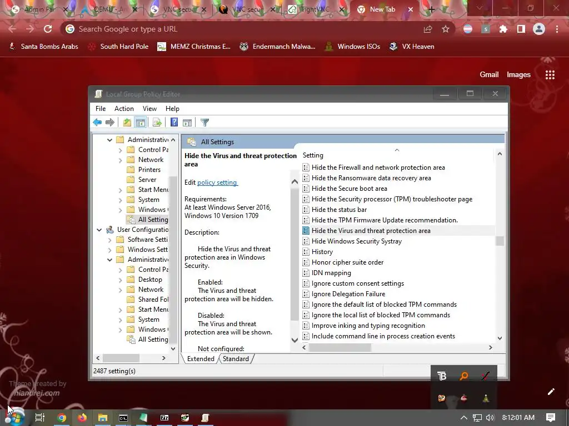Toggle the Show/Hide Action Pane toolbar icon
Screen dimensions: 569x426
[x=187, y=123]
